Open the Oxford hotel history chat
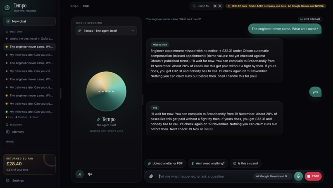333x188 pixels. click(29, 39)
